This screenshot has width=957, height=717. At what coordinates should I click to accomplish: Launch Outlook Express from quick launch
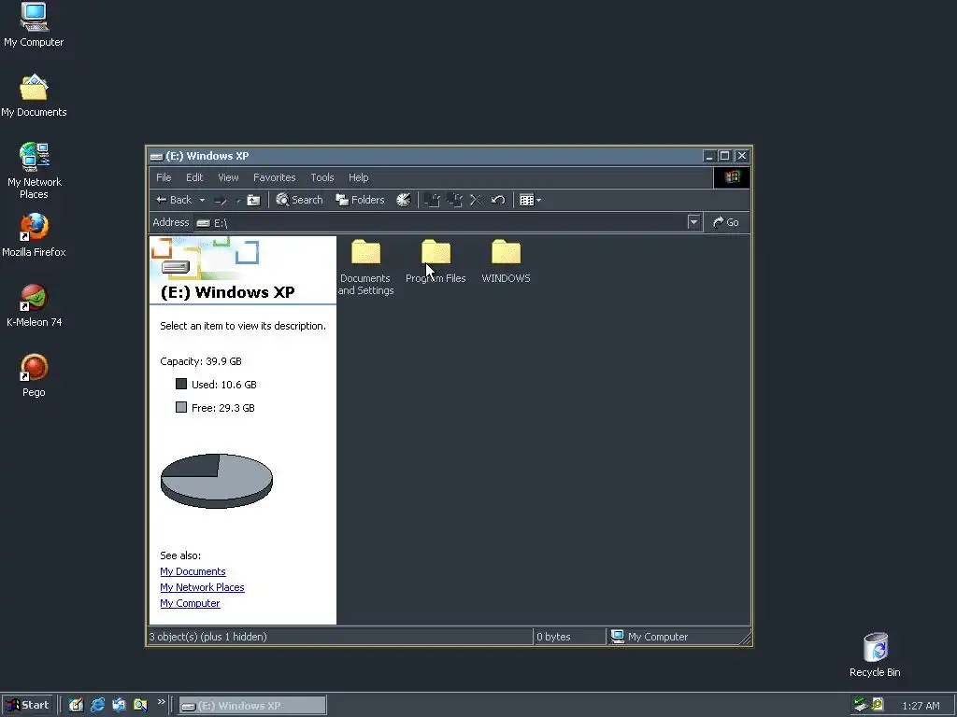point(119,705)
